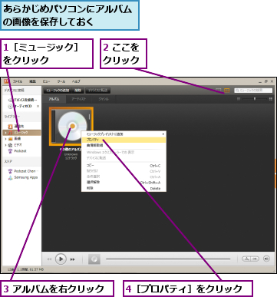Choose 選択解除 in the context menu
The height and width of the screenshot is (297, 277).
pos(124,183)
